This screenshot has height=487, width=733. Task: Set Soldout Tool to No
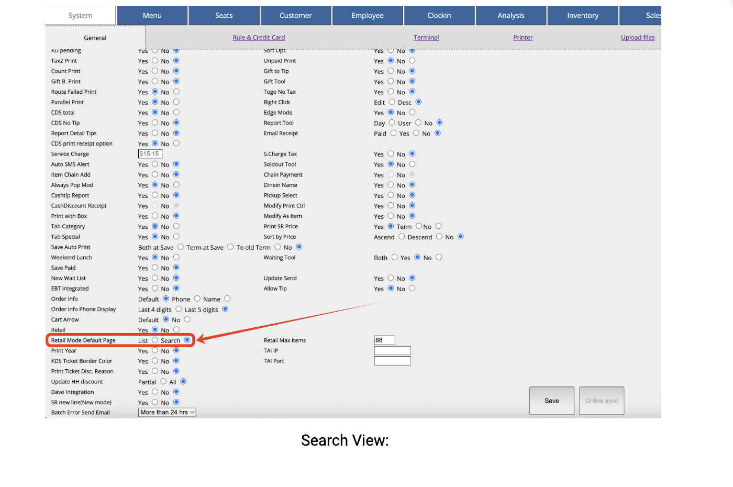pos(413,164)
